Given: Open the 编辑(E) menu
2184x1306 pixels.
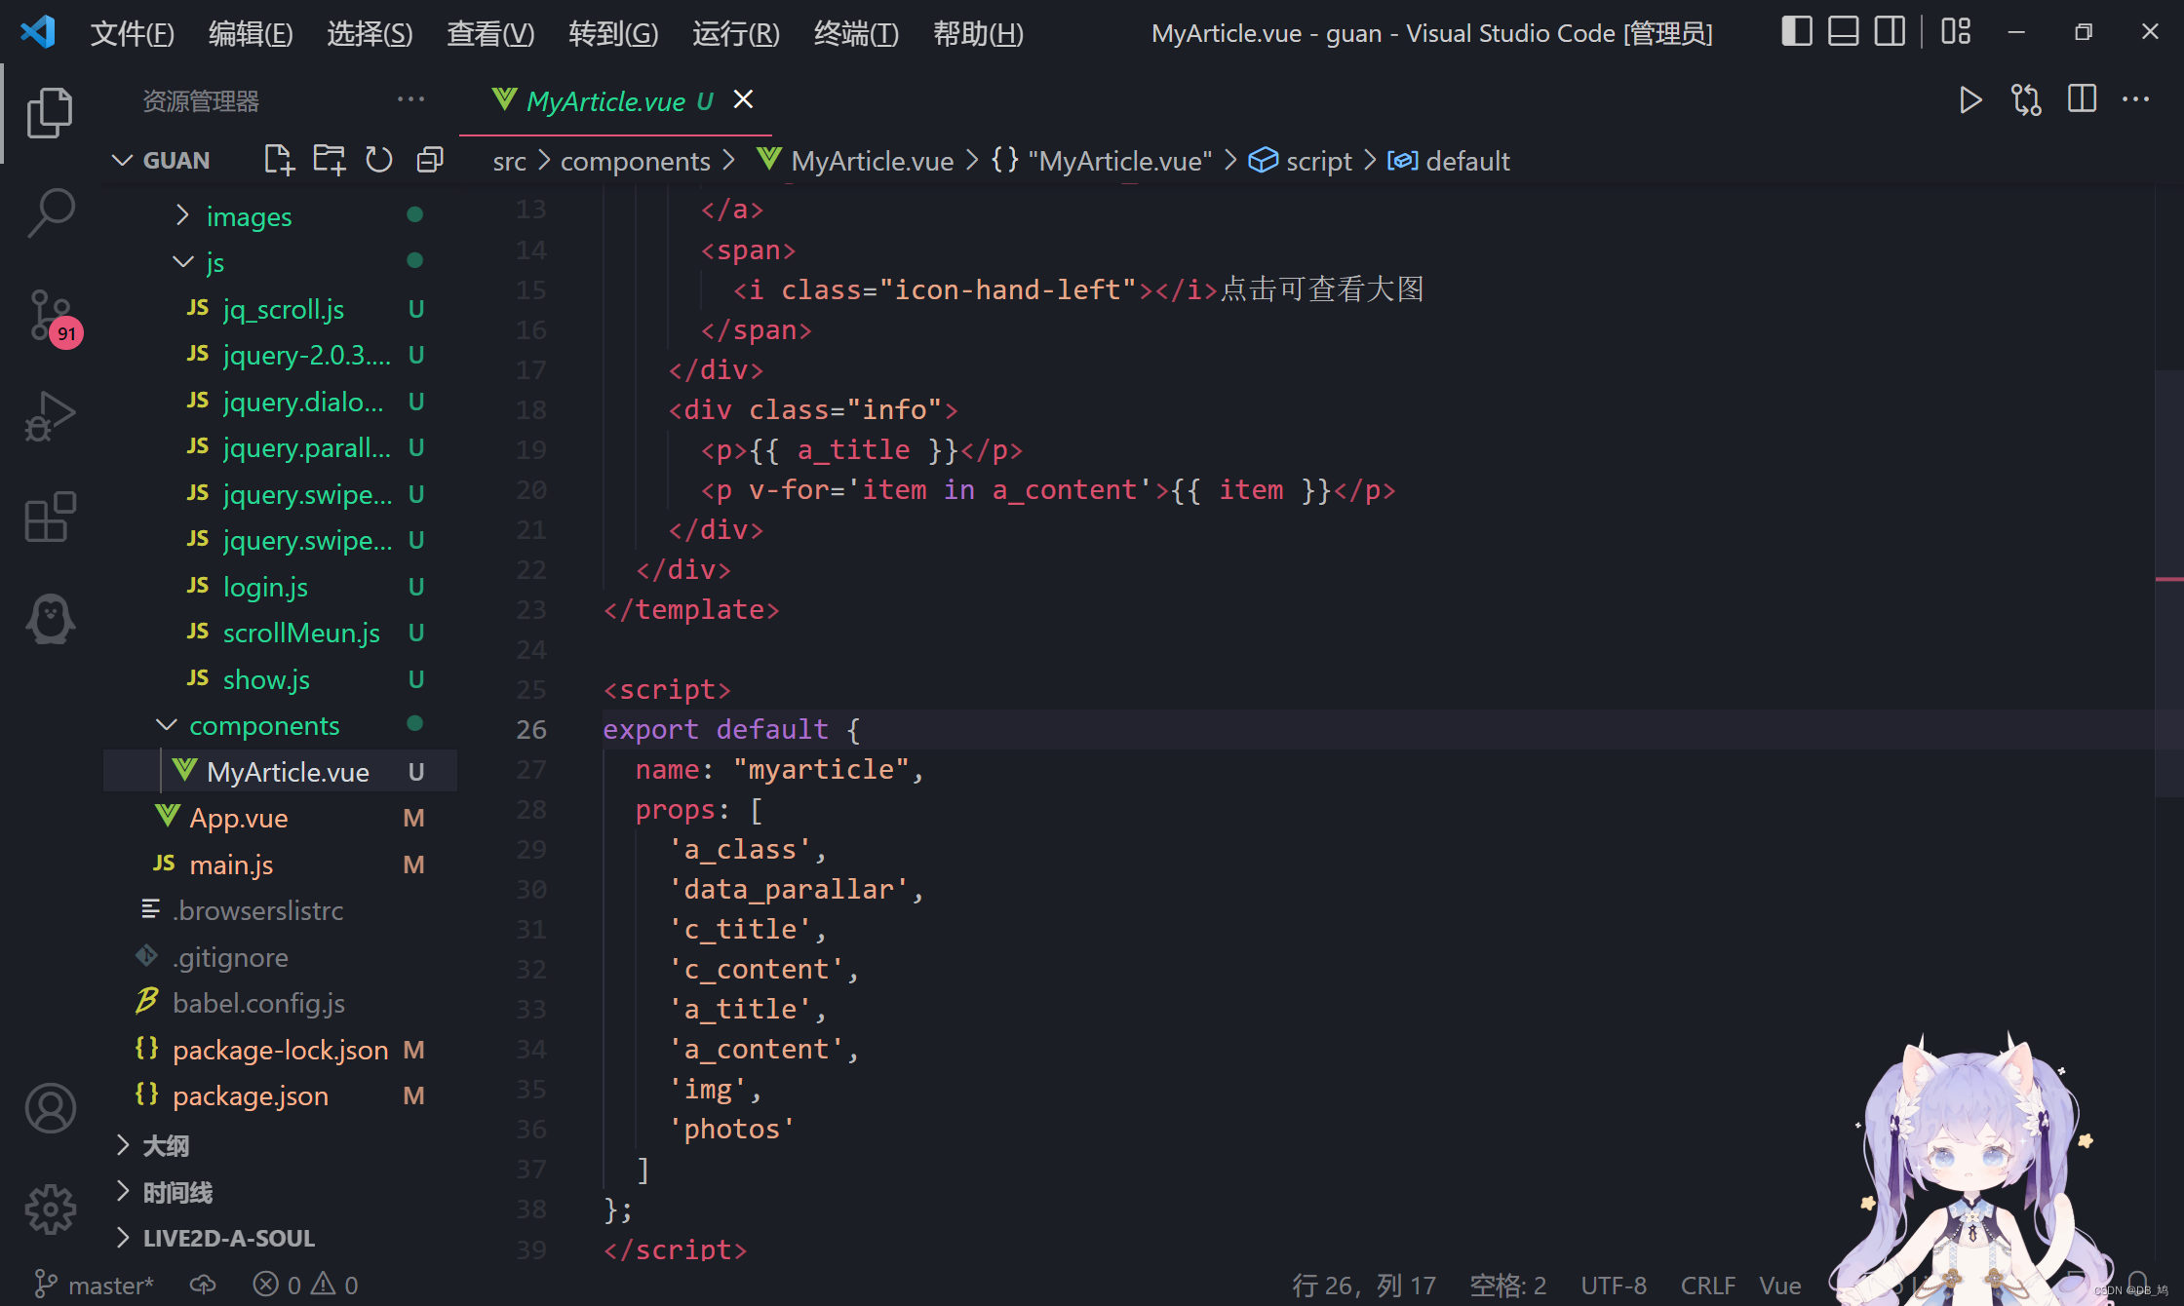Looking at the screenshot, I should [x=251, y=34].
